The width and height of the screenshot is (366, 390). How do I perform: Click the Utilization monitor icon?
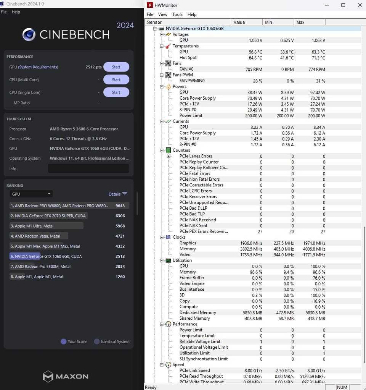pyautogui.click(x=168, y=261)
